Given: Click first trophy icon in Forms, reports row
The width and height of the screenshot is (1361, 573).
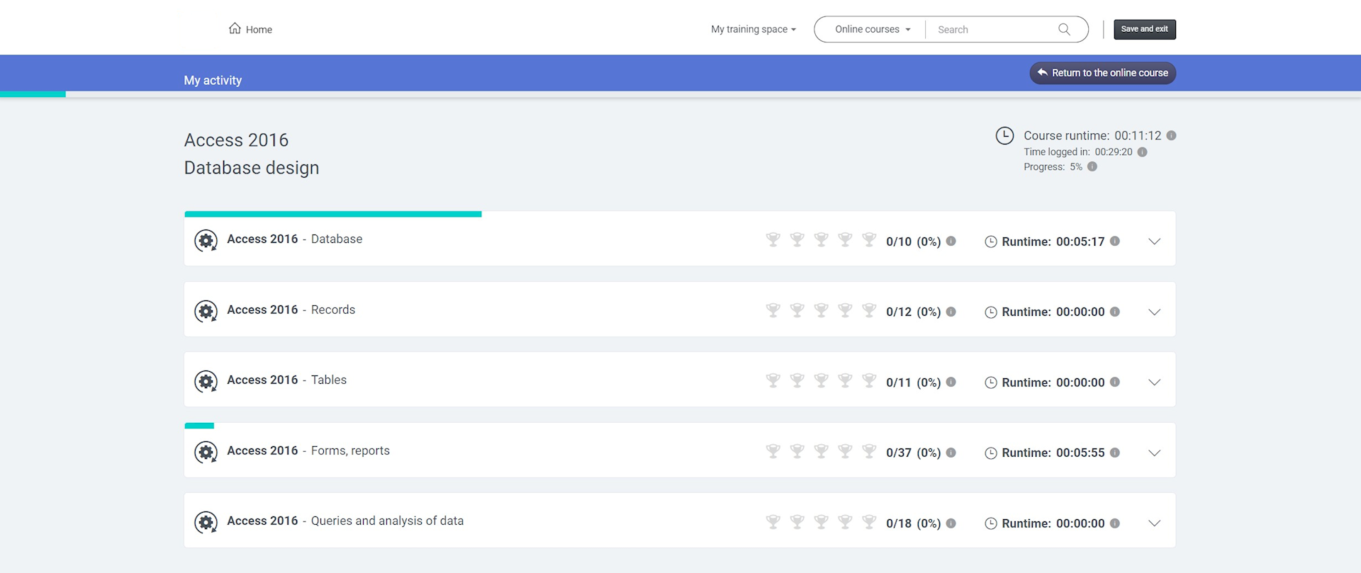Looking at the screenshot, I should tap(773, 450).
